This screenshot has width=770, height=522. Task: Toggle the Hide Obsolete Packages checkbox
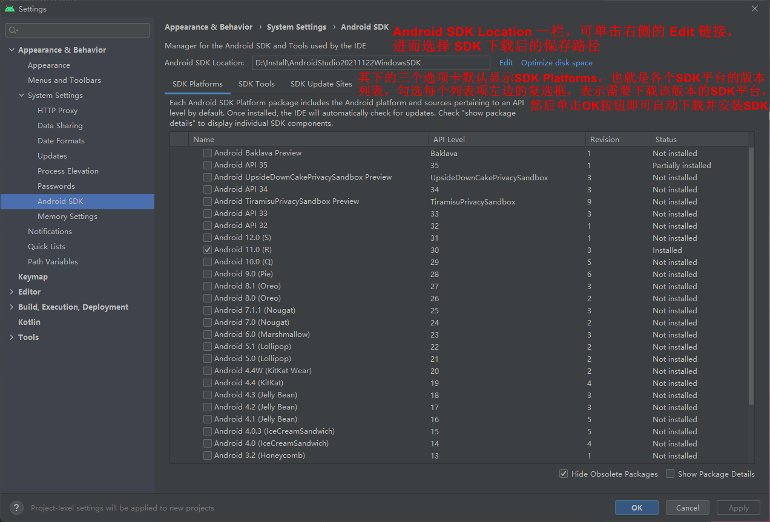(x=564, y=474)
